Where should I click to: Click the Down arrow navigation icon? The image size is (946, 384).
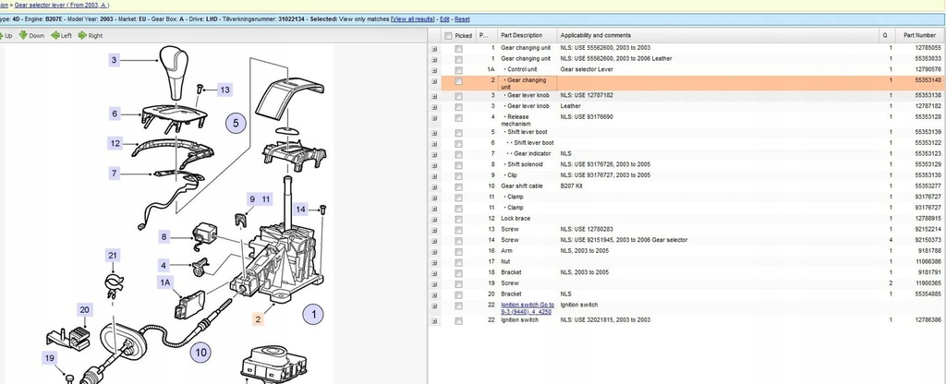coord(23,36)
